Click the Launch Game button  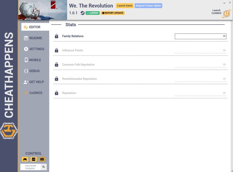[125, 6]
